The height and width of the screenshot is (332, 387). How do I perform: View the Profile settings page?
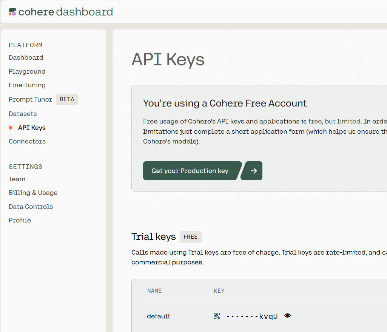(x=20, y=220)
